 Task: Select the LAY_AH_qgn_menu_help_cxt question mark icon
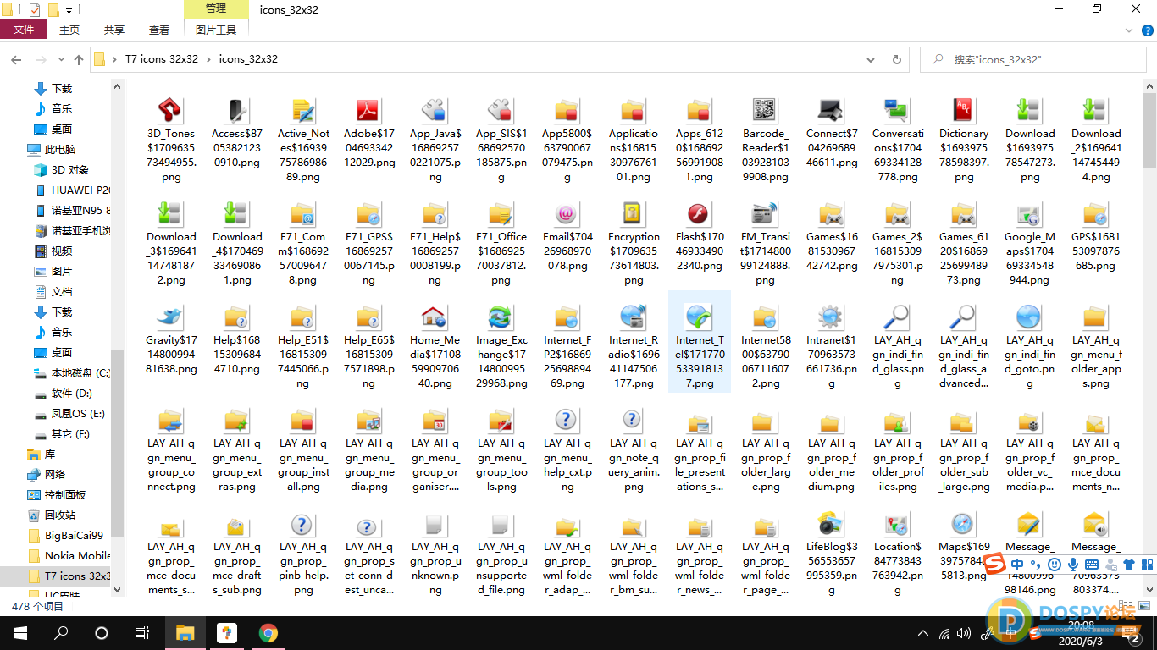[567, 450]
